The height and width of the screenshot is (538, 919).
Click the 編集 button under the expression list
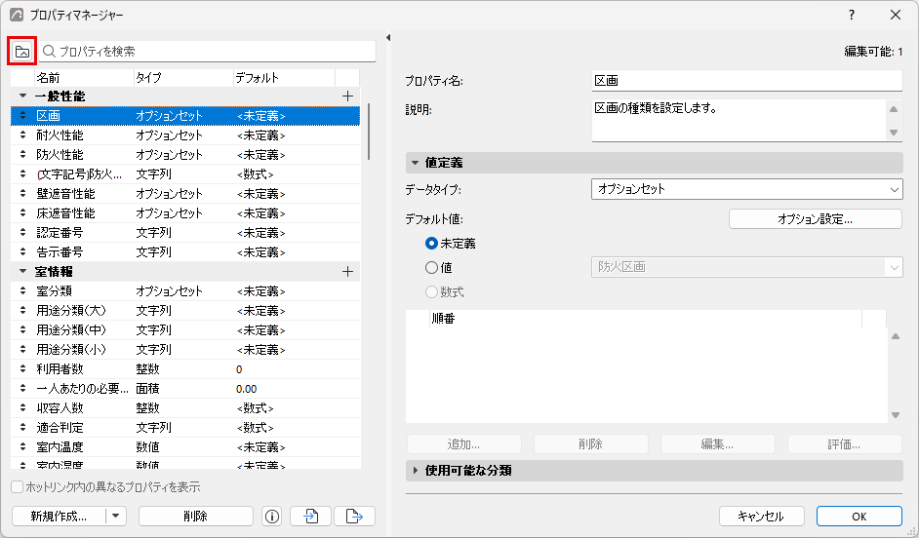718,444
